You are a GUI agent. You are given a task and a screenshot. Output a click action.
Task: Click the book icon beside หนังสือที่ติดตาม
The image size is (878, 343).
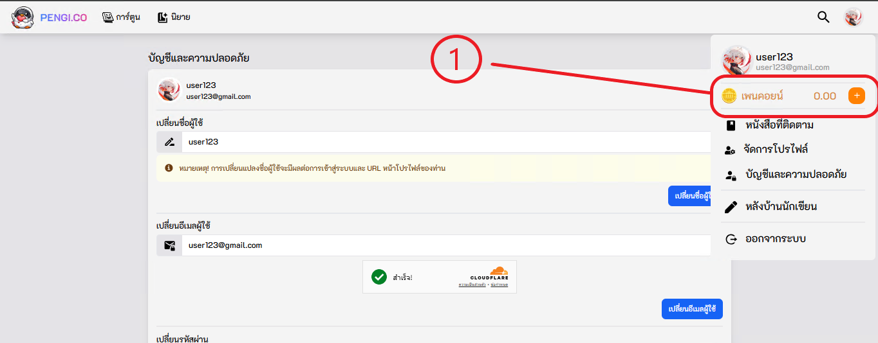(731, 125)
